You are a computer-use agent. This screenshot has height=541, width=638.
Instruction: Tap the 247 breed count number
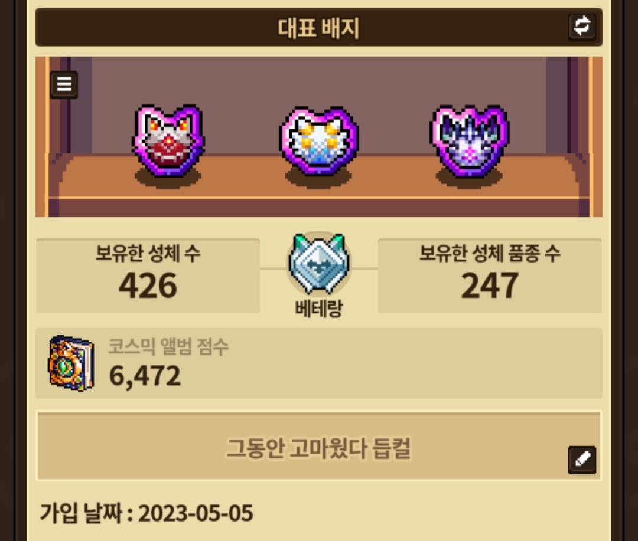tap(490, 286)
